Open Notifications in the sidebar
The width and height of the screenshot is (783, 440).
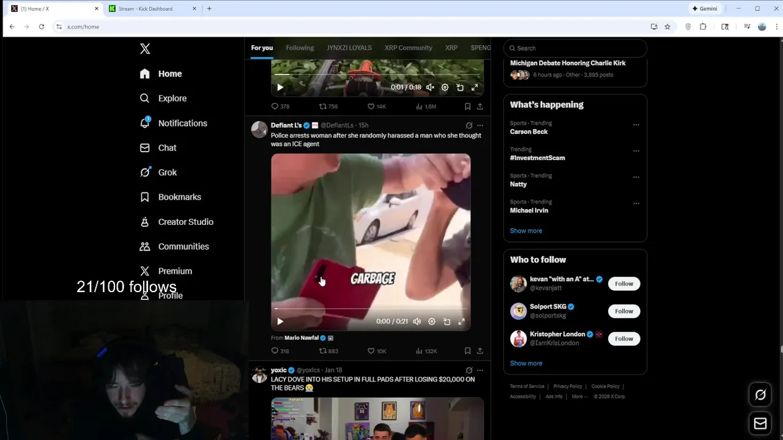tap(173, 123)
